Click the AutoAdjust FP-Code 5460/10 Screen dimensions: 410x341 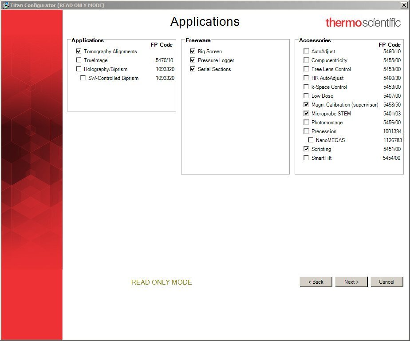pos(392,52)
